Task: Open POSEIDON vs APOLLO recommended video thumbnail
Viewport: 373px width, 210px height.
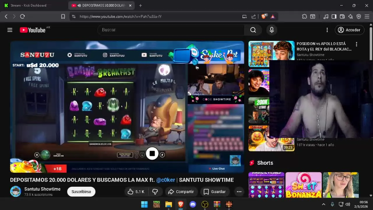Action: tap(272, 54)
